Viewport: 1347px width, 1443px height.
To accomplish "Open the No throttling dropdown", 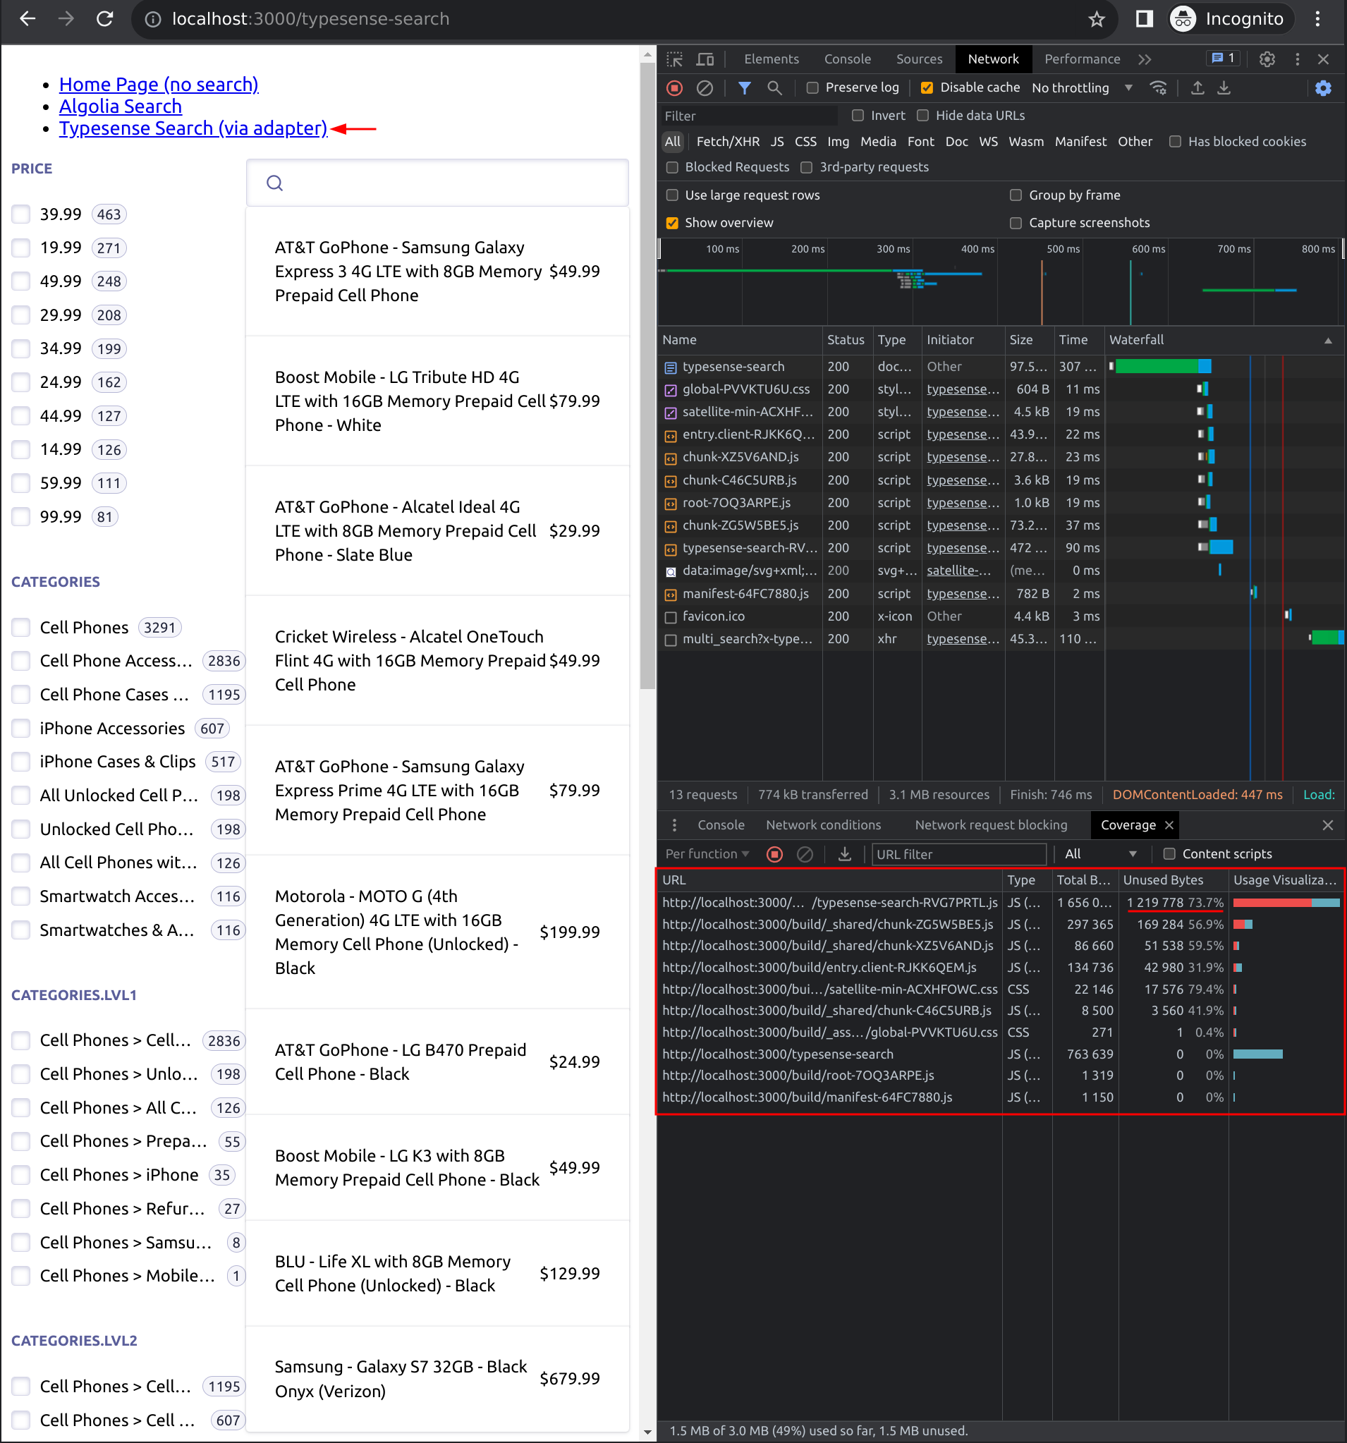I will pos(1081,88).
